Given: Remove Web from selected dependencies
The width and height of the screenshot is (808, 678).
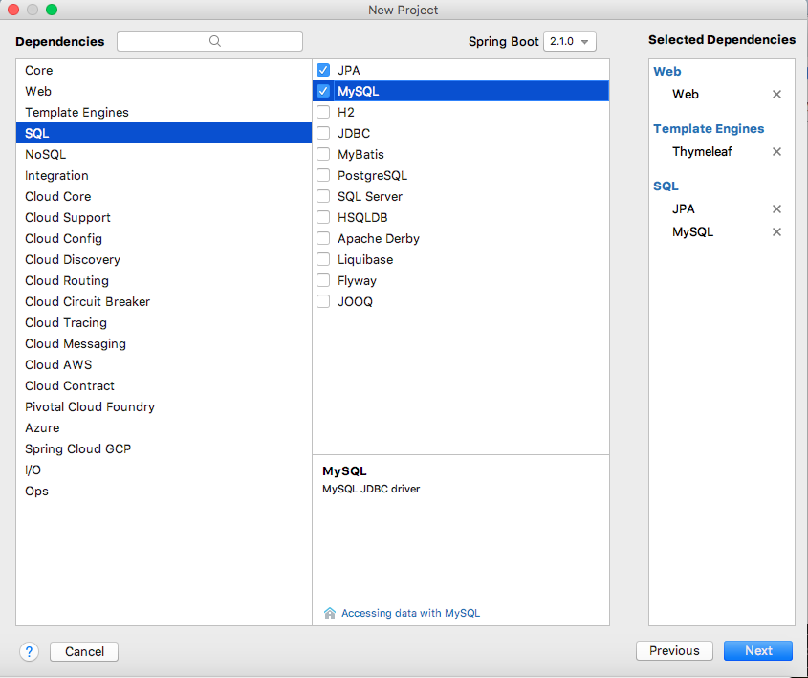Looking at the screenshot, I should point(776,95).
